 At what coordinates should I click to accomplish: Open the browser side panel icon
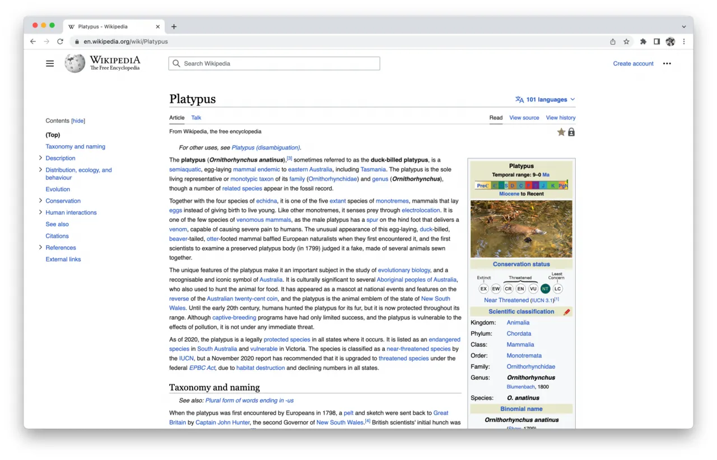click(x=657, y=41)
